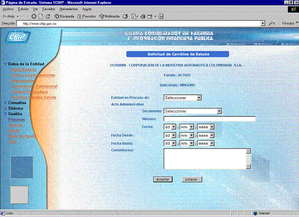Click the Edit page toolbar icon
The height and width of the screenshot is (217, 299).
coord(150,16)
